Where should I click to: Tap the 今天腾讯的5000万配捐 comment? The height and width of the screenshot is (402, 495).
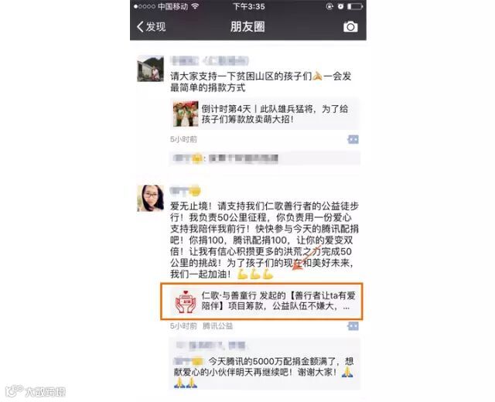pos(264,373)
